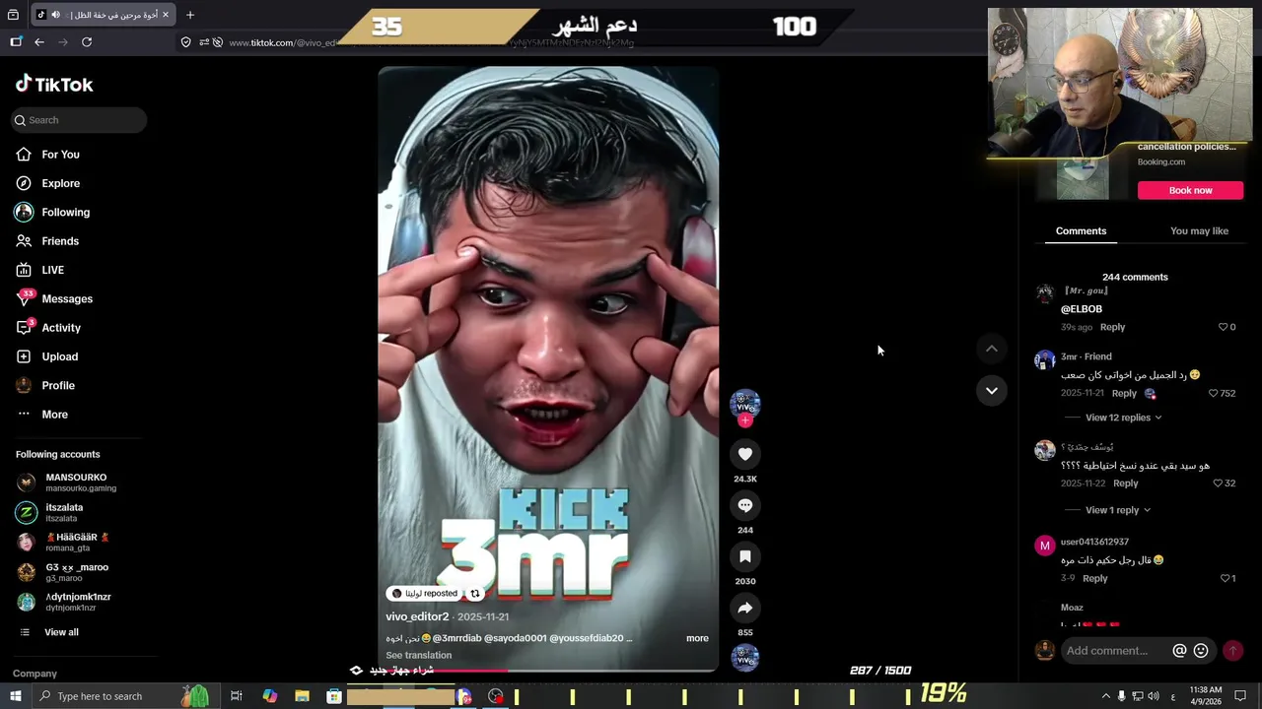The height and width of the screenshot is (709, 1262).
Task: Expand View 1 reply
Action: (x=1117, y=510)
